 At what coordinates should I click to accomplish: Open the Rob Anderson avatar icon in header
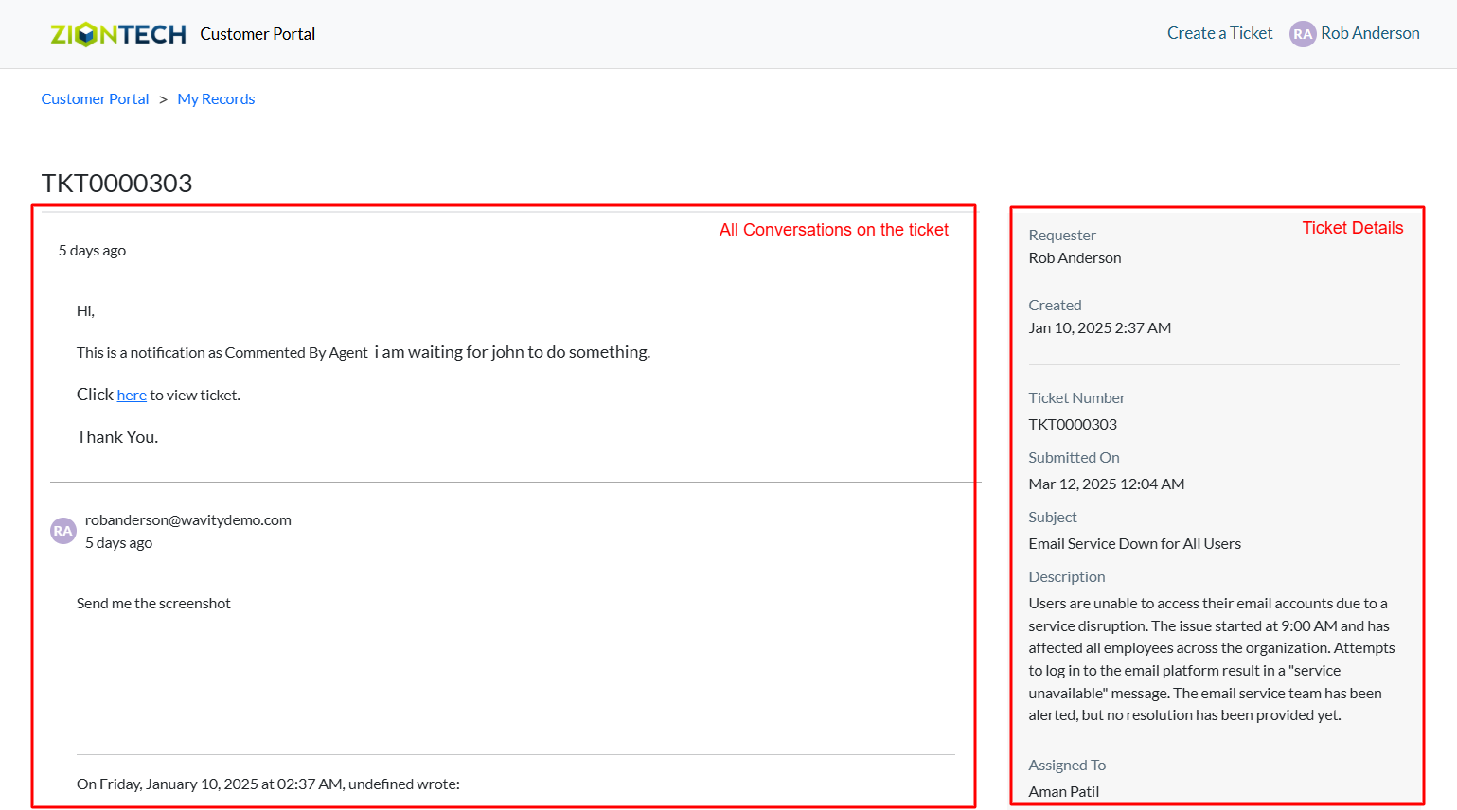(x=1303, y=34)
